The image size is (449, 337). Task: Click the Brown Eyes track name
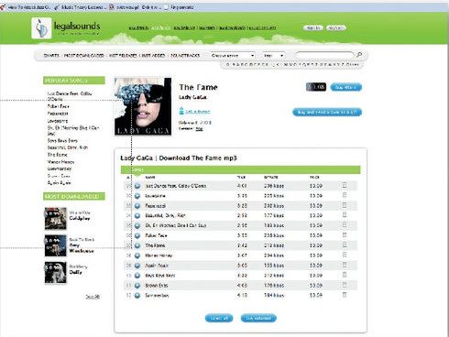[157, 286]
